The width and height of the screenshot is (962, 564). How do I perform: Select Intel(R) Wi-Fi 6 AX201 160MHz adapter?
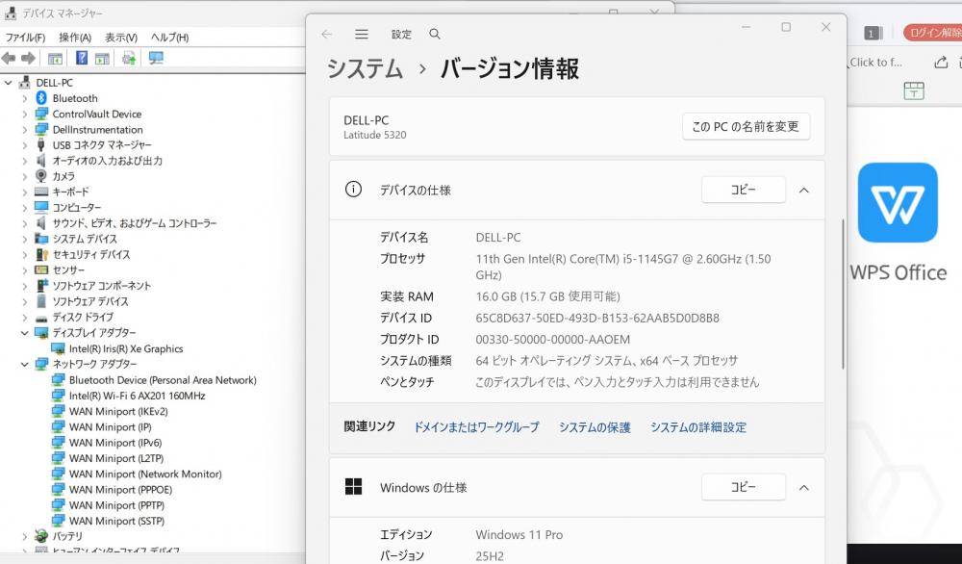(x=137, y=396)
